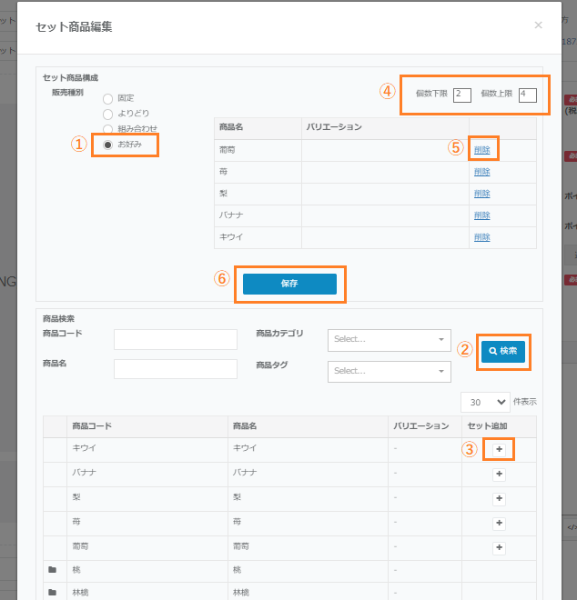This screenshot has width=577, height=600.
Task: Click the 保存 button
Action: [289, 284]
